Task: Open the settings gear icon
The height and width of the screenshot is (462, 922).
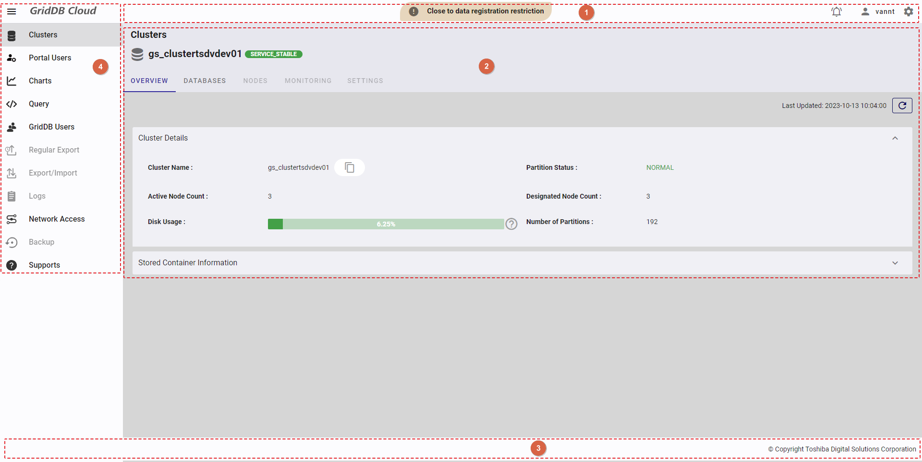Action: 909,12
